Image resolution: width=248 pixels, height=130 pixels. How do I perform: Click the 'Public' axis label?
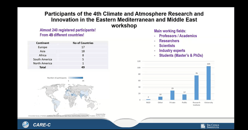[x=184, y=103]
